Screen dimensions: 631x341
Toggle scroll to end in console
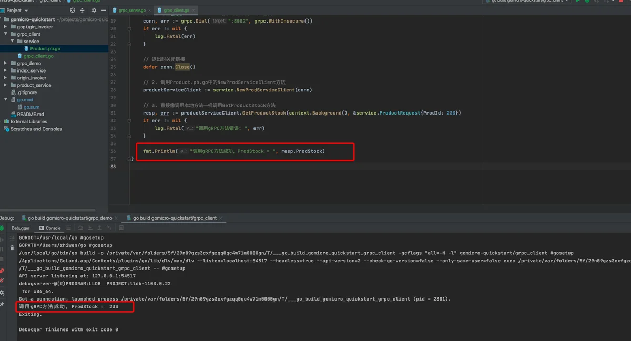[13, 238]
